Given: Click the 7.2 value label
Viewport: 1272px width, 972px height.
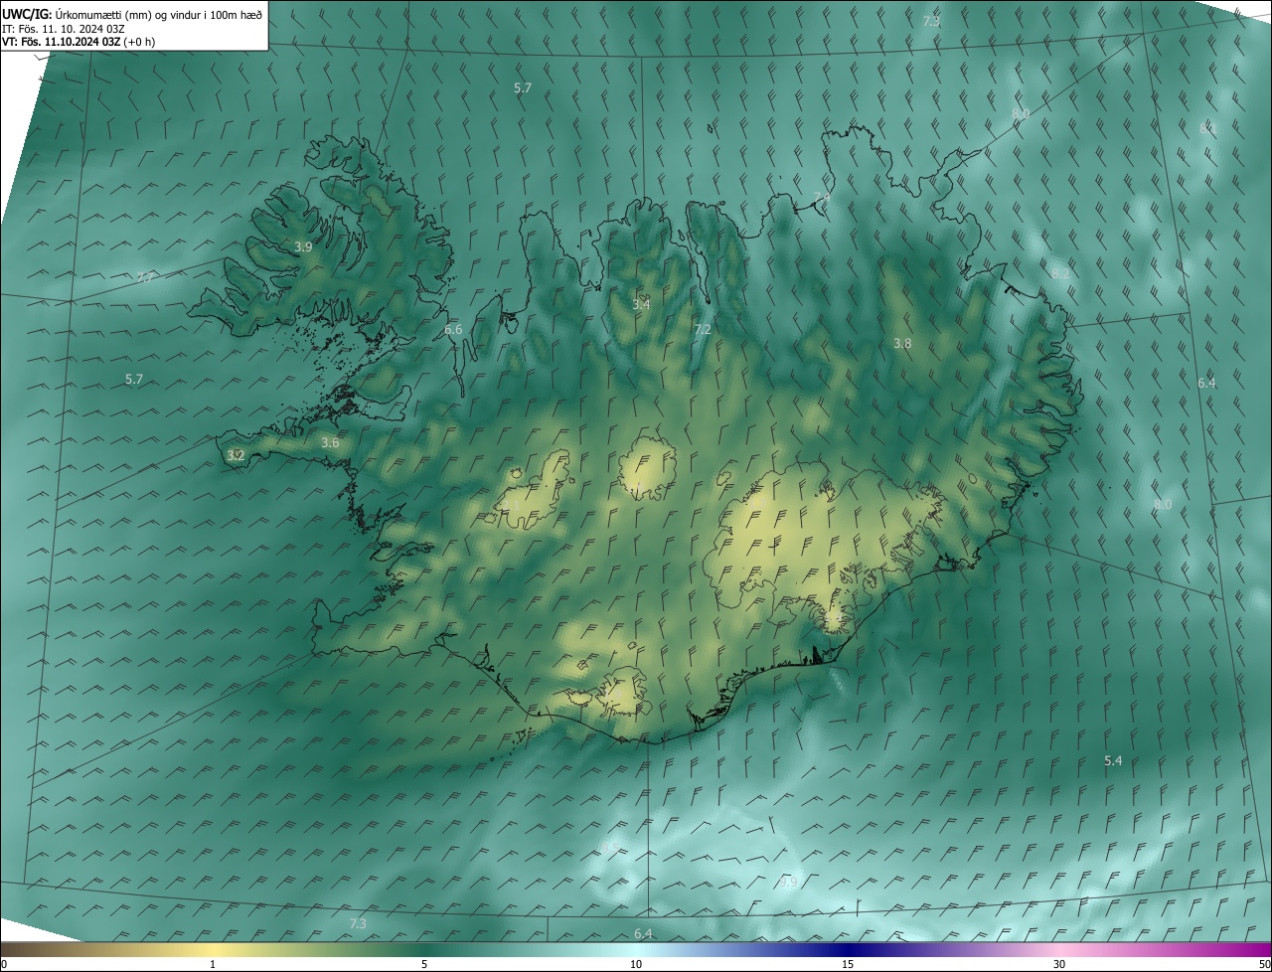Looking at the screenshot, I should (703, 329).
